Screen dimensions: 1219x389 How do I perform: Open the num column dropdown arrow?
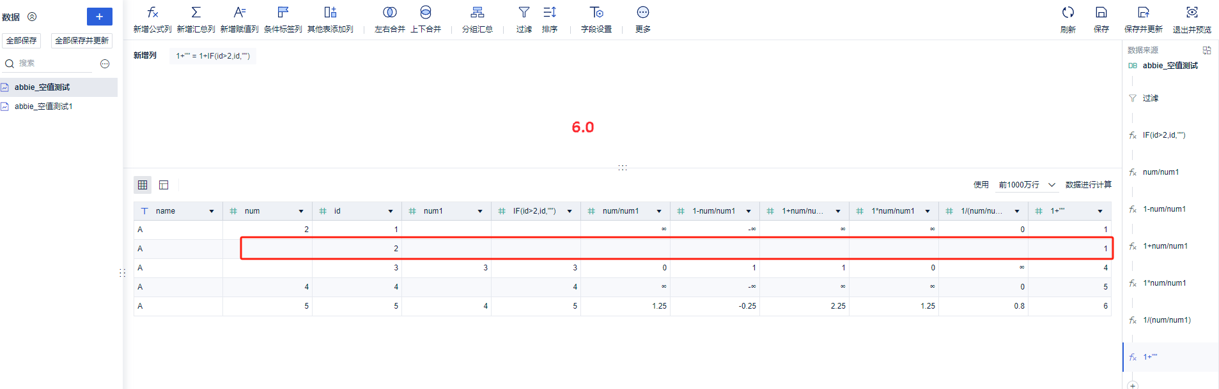301,211
